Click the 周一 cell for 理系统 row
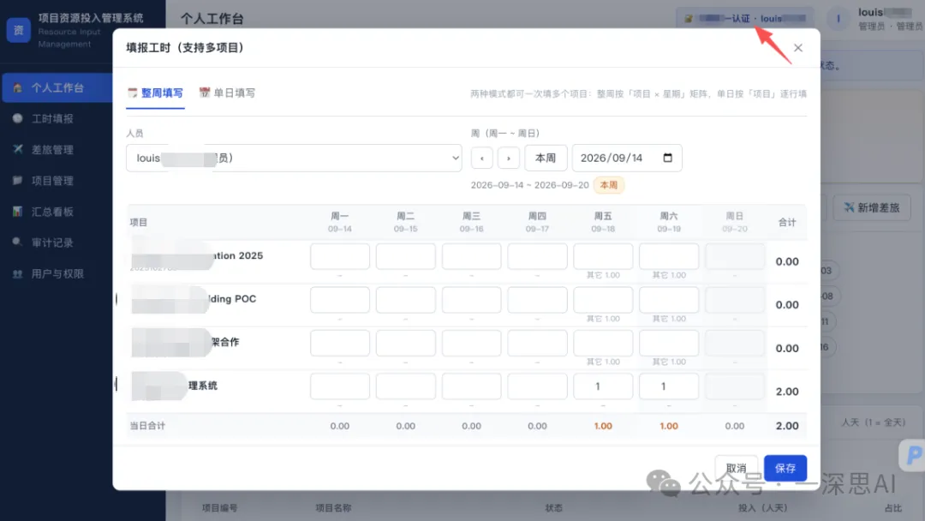The height and width of the screenshot is (521, 925). tap(340, 386)
